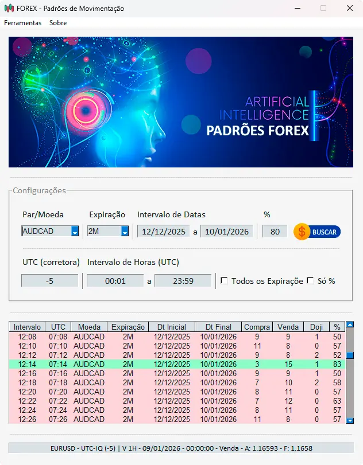Toggle the Só % checkbox
This screenshot has height=465, width=363.
(311, 281)
